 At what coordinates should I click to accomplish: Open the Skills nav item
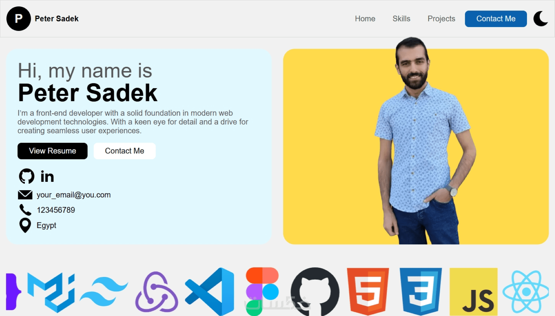(x=401, y=19)
